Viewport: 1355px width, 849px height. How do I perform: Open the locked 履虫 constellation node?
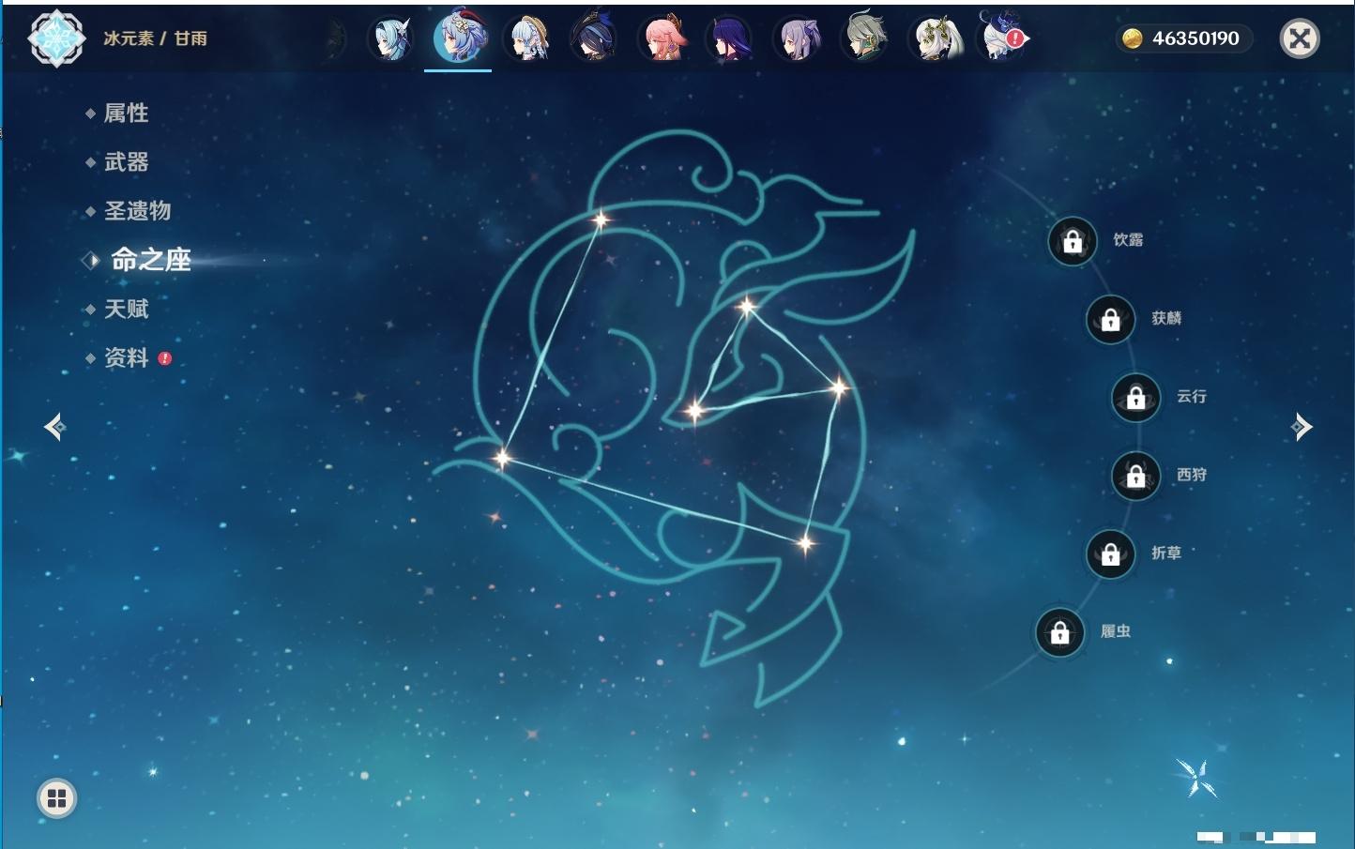1060,632
